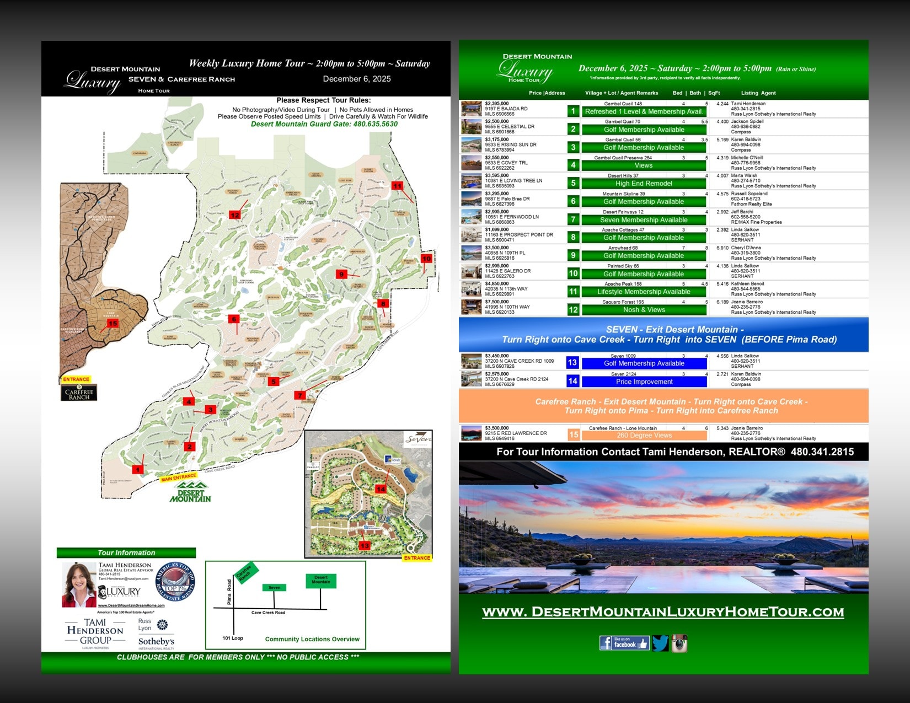Click Tami Henderson's portrait photo
The width and height of the screenshot is (910, 703).
coord(78,584)
